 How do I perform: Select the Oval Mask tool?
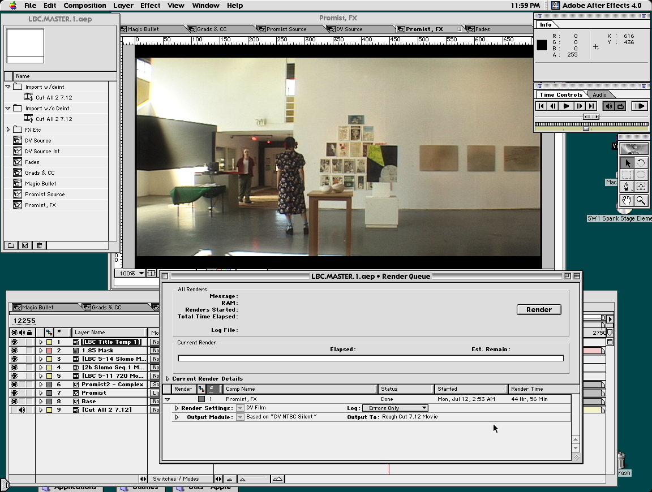coord(641,175)
